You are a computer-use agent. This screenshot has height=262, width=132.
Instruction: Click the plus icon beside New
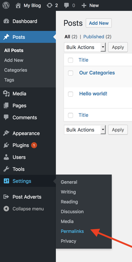(84, 6)
